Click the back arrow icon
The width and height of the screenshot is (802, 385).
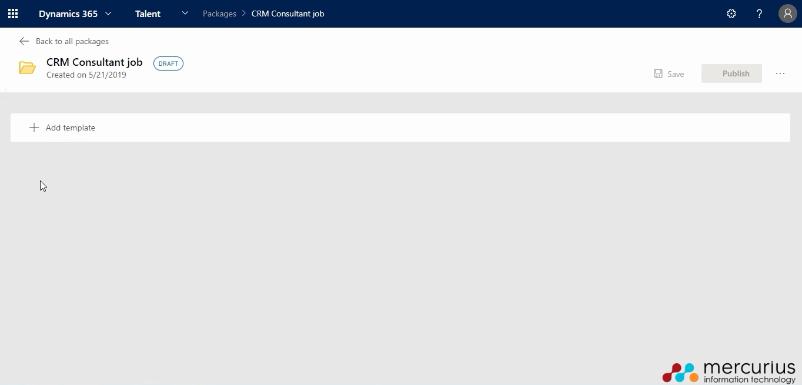pyautogui.click(x=24, y=41)
